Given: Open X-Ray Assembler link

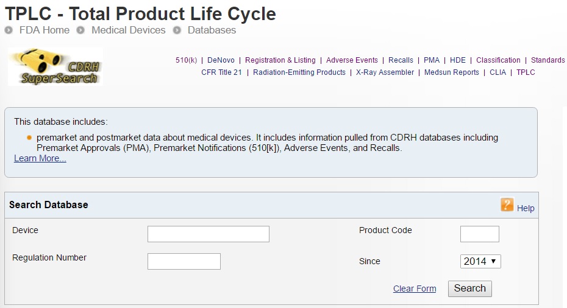Looking at the screenshot, I should tap(385, 72).
